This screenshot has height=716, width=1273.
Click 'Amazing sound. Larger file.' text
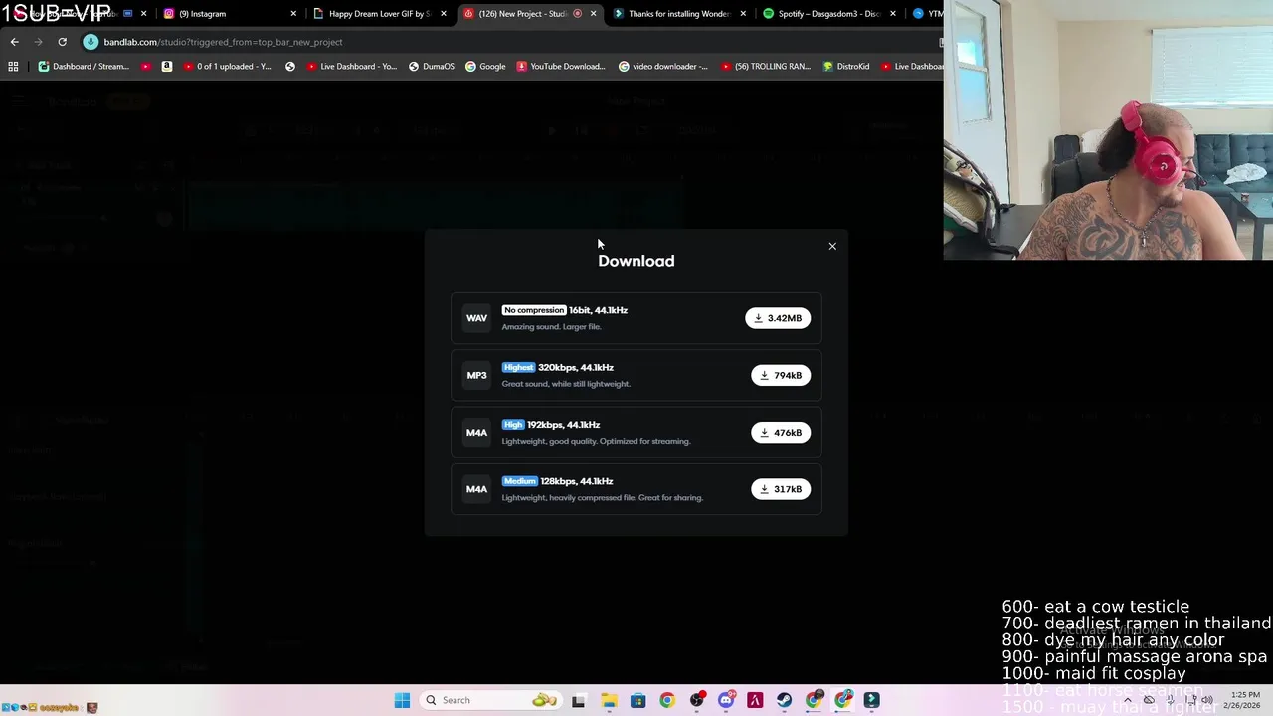(x=551, y=327)
